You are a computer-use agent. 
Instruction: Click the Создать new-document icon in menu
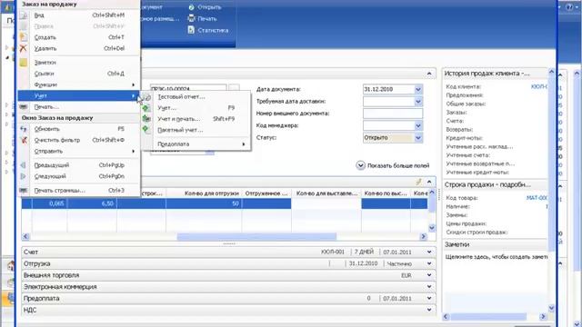pos(24,37)
